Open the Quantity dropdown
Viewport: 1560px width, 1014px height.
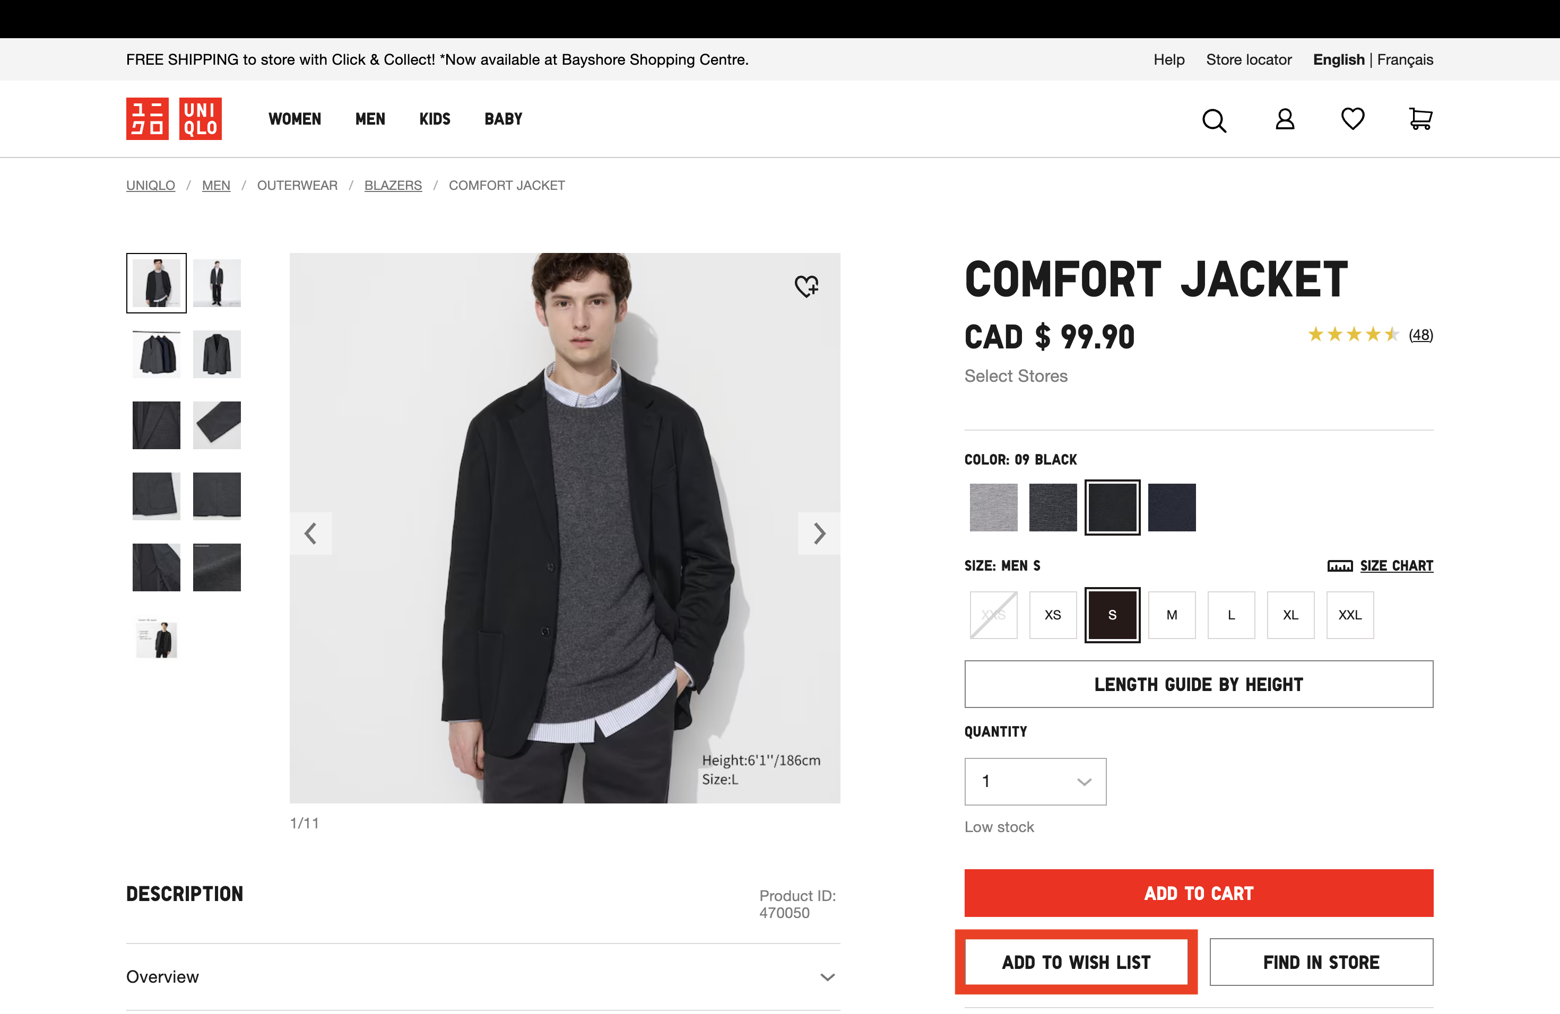click(1034, 781)
